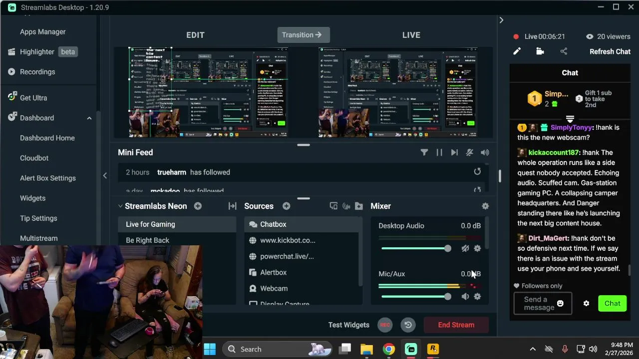This screenshot has width=639, height=359.
Task: Open Desktop Audio settings gear
Action: click(477, 248)
